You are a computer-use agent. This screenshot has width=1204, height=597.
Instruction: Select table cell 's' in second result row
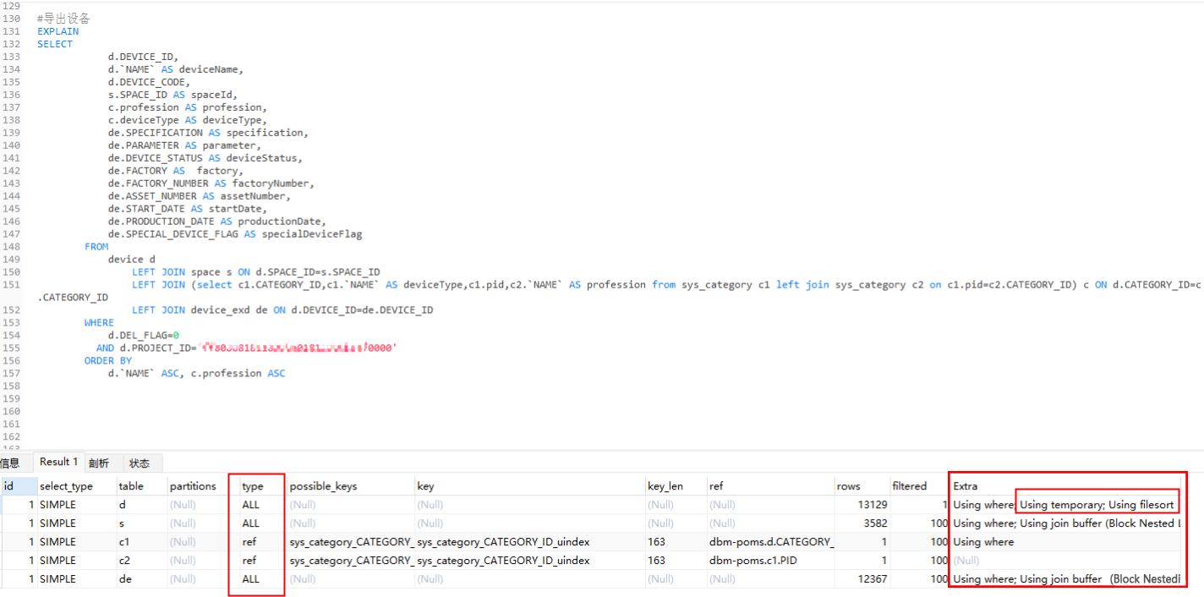141,523
